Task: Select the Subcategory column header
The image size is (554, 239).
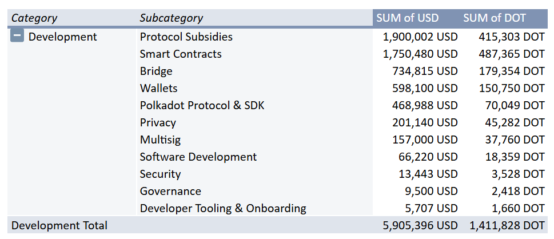Action: [x=171, y=18]
